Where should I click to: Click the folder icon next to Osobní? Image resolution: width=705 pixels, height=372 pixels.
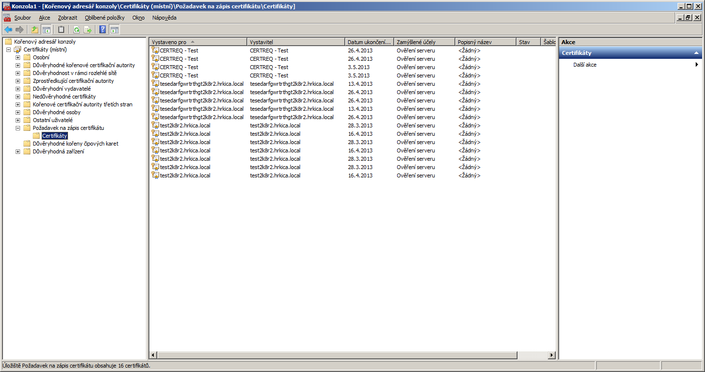(x=27, y=57)
